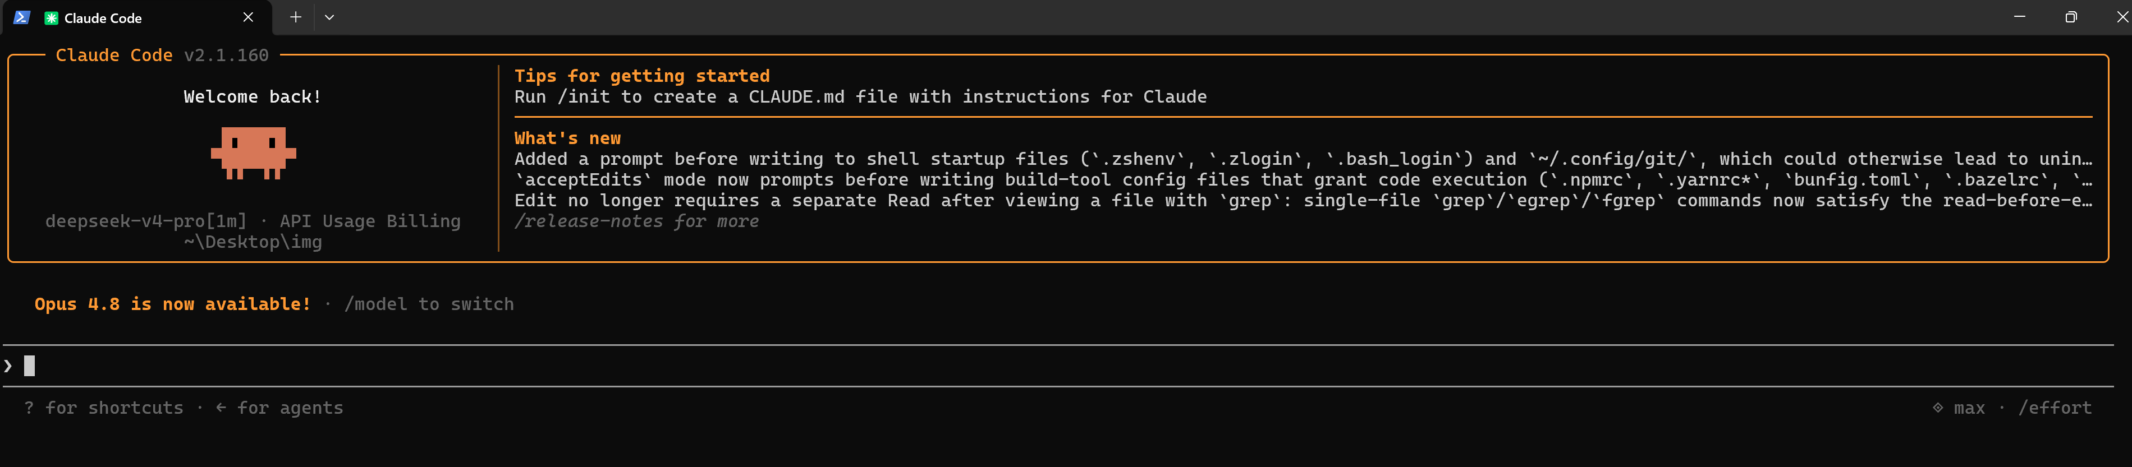2132x467 pixels.
Task: Minimize the terminal window
Action: coord(2019,17)
